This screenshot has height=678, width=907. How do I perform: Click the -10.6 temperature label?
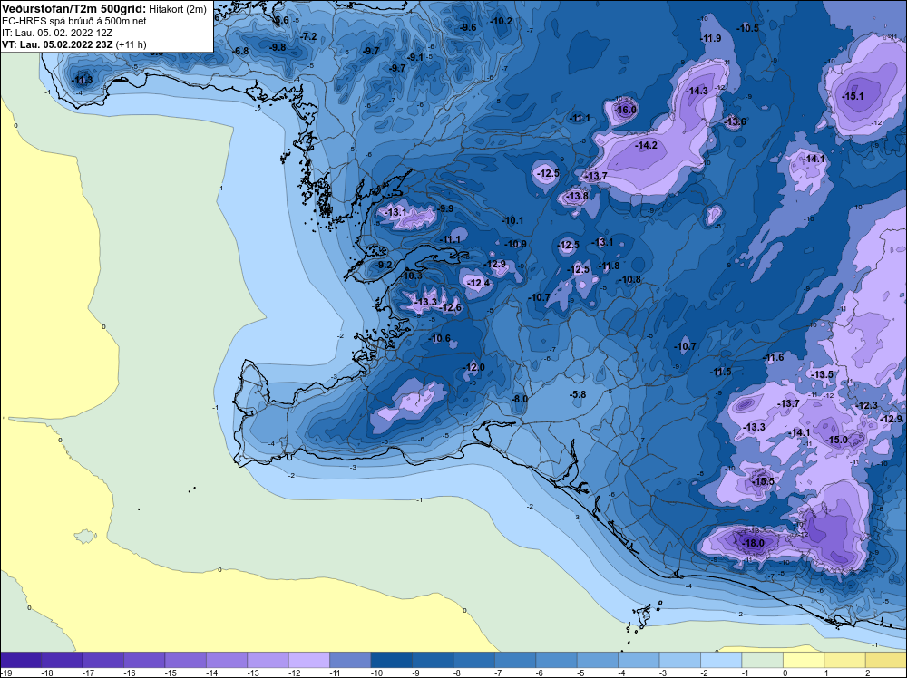(438, 339)
